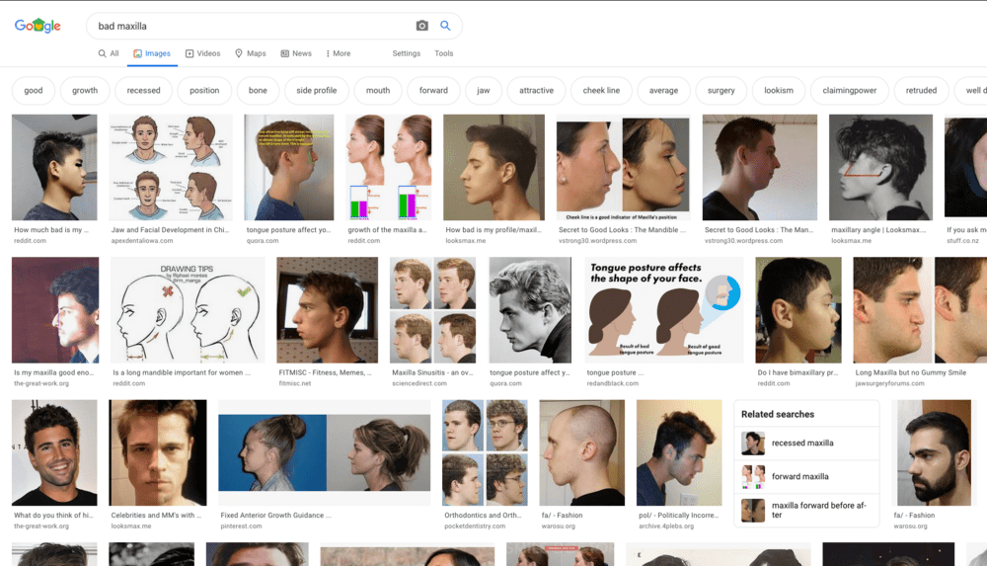Select the 'recessed' filter chip
987x566 pixels.
pos(143,91)
